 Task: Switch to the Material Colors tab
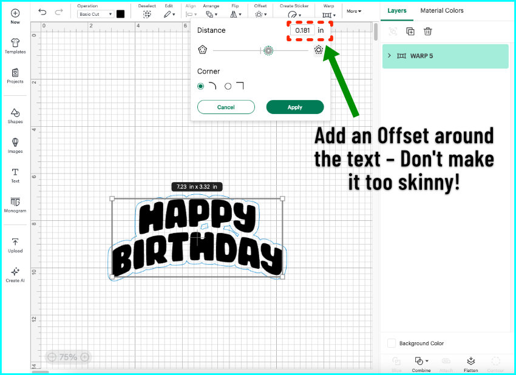click(x=441, y=10)
